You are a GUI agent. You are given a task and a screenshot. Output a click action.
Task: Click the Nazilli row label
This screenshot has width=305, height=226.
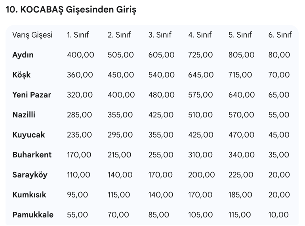(x=24, y=115)
